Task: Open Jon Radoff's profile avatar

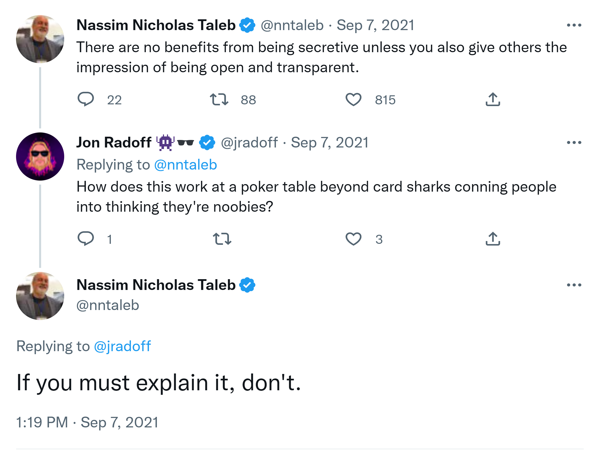Action: coord(40,157)
